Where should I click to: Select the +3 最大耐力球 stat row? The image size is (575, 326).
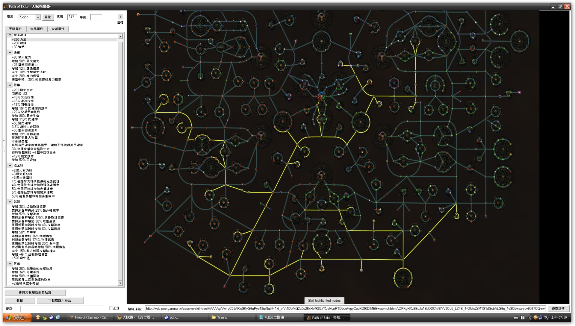[x=64, y=171]
